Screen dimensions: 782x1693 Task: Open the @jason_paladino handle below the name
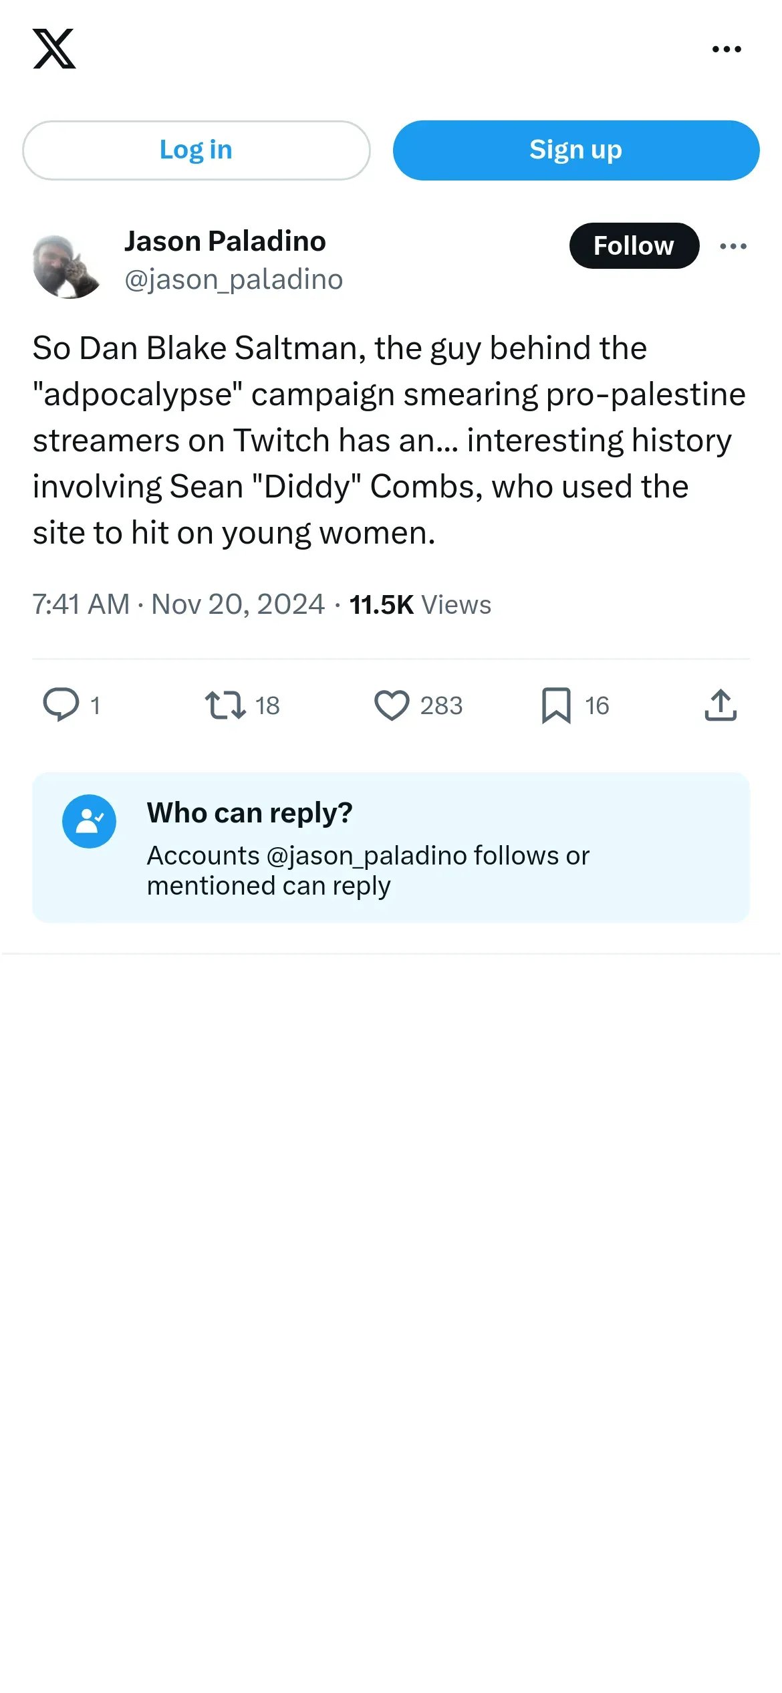click(x=233, y=279)
